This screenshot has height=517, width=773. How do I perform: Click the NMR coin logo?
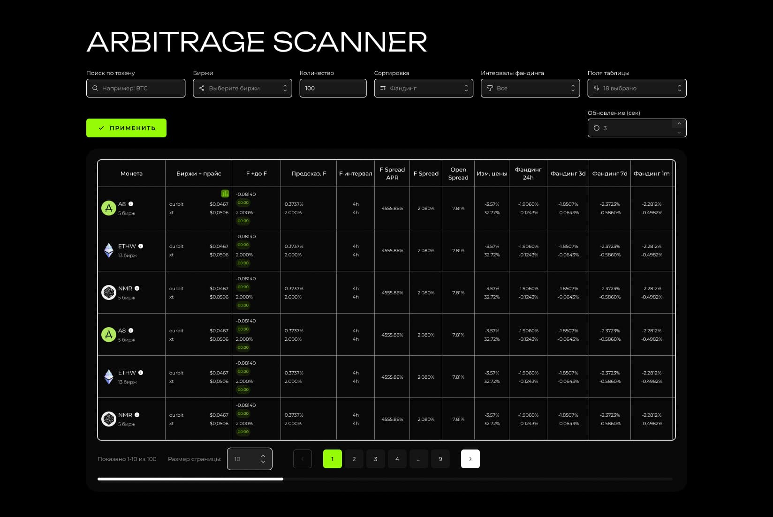click(x=108, y=292)
